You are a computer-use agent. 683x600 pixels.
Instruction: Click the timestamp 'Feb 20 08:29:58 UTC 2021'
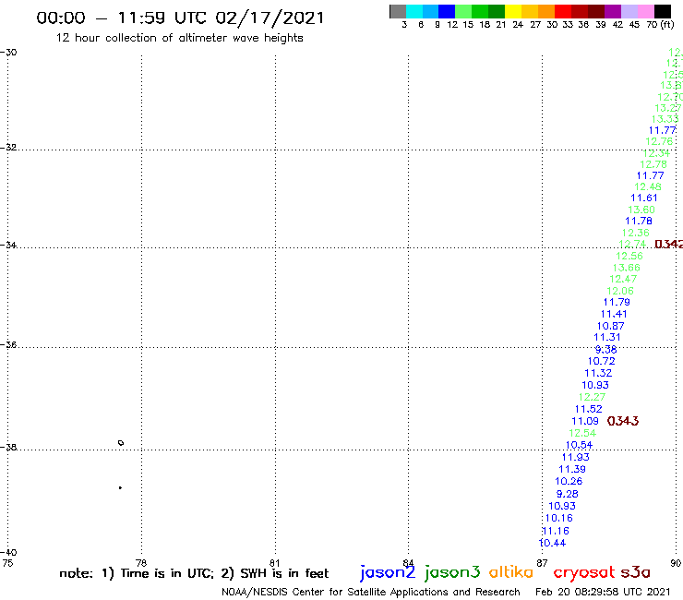point(603,592)
